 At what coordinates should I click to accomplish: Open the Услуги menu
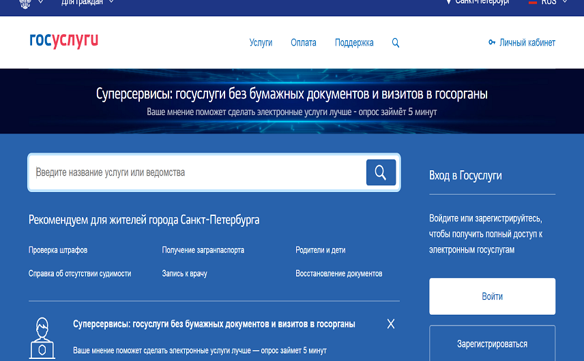coord(261,42)
